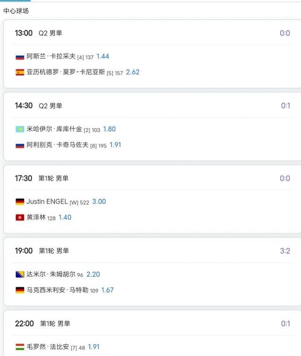Open the 17:30 第1轮 男单 match card
Viewport: 301px width, 356px height.
tap(152, 199)
